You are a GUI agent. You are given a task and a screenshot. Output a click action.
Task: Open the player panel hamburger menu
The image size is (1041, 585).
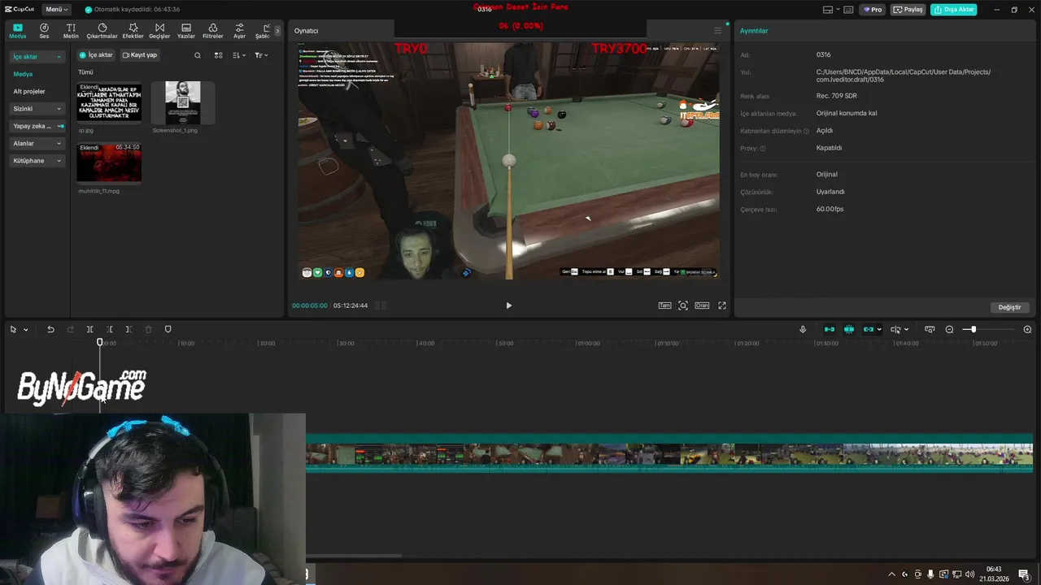[x=717, y=31]
